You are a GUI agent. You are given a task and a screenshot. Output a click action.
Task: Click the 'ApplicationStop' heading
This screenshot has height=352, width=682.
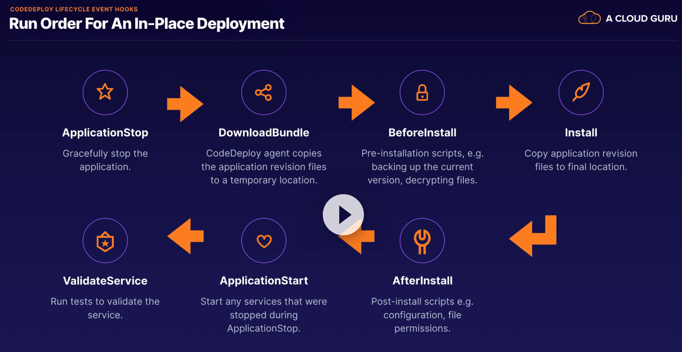coord(105,132)
